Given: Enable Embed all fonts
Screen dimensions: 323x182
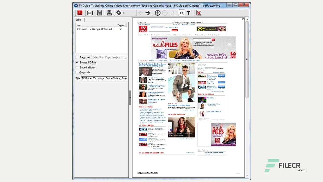Looking at the screenshot, I should point(77,67).
